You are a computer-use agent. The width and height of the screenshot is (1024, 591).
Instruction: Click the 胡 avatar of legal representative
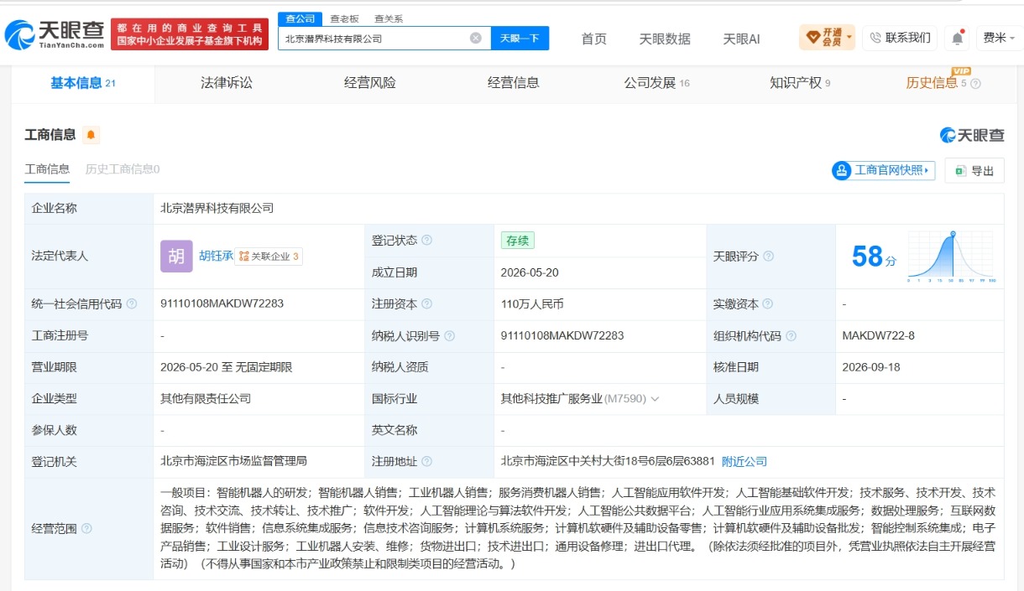(176, 257)
